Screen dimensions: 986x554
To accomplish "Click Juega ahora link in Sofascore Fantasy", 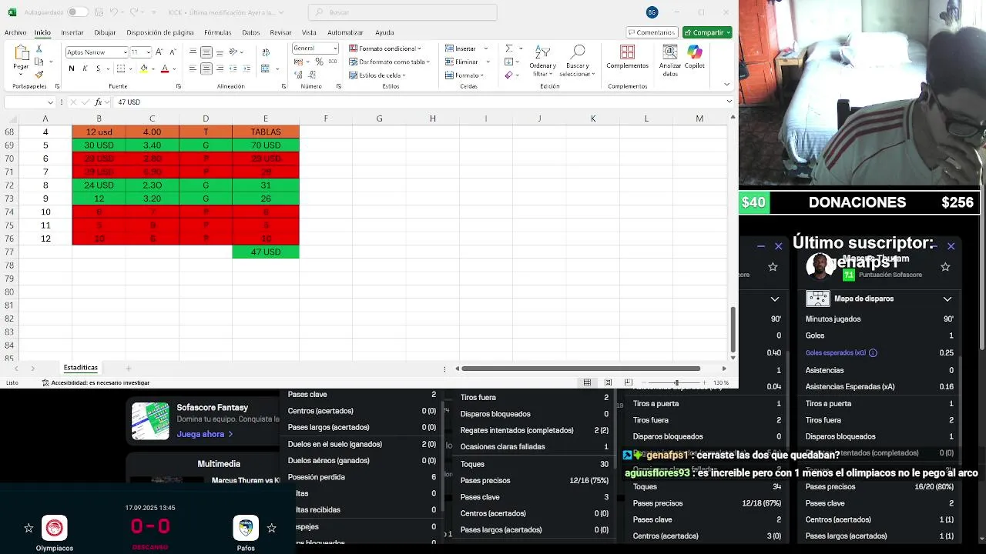I will tap(204, 434).
